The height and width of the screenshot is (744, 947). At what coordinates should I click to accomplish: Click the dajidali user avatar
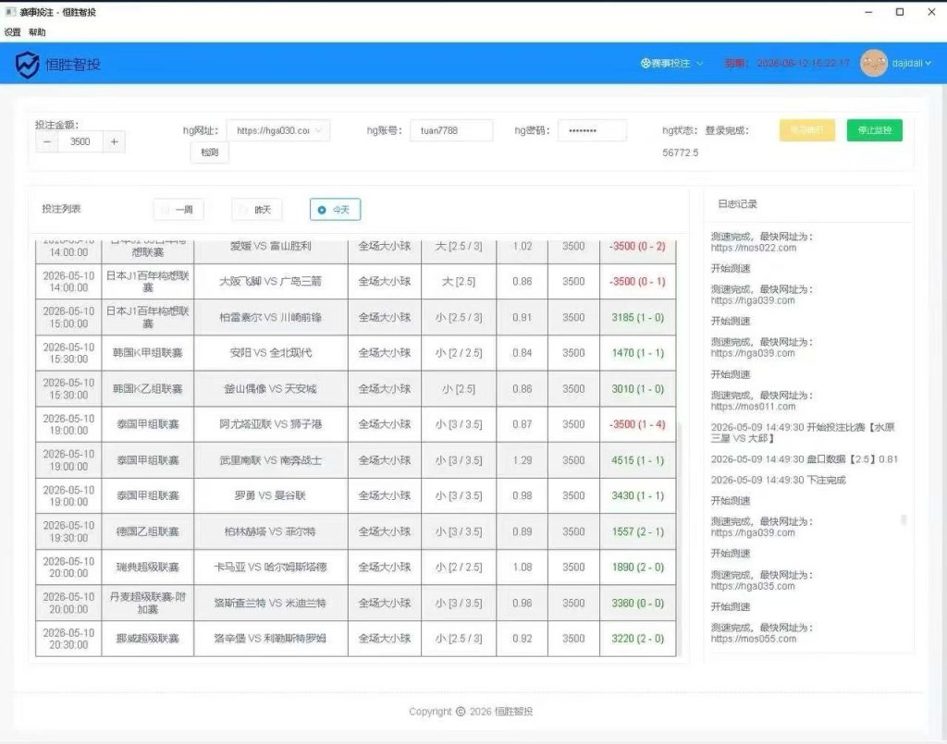click(873, 63)
